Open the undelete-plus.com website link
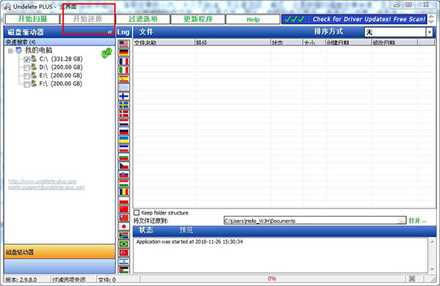 (42, 181)
